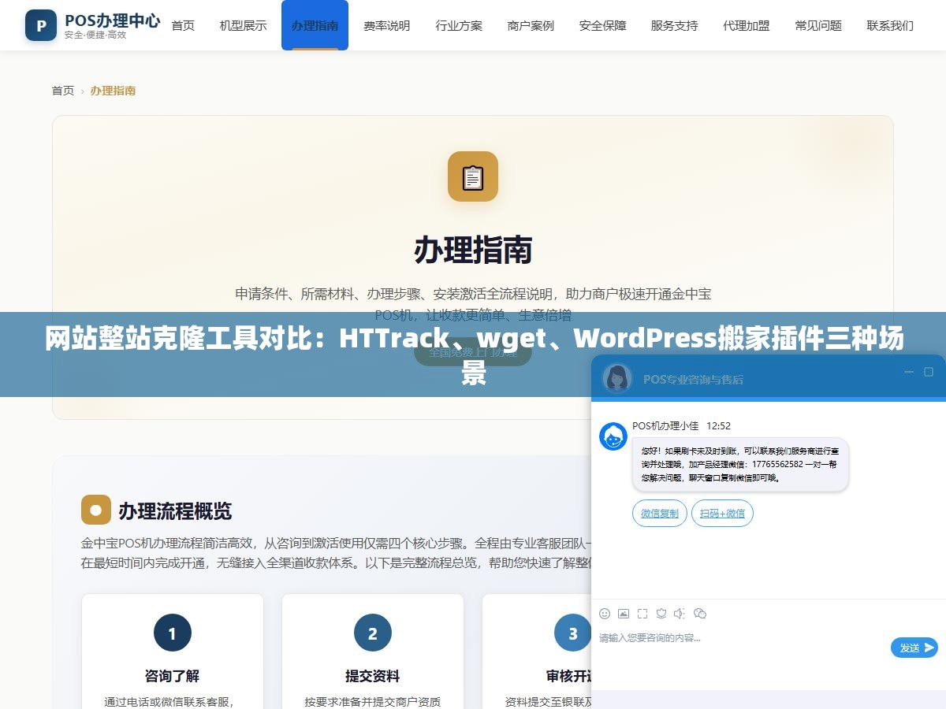
Task: Focus the chat message input field
Action: click(x=741, y=646)
